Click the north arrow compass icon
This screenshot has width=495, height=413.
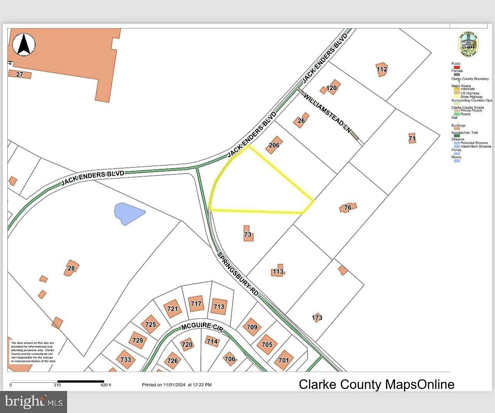(24, 44)
